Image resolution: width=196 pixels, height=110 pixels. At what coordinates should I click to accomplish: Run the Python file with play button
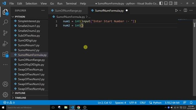point(176,10)
